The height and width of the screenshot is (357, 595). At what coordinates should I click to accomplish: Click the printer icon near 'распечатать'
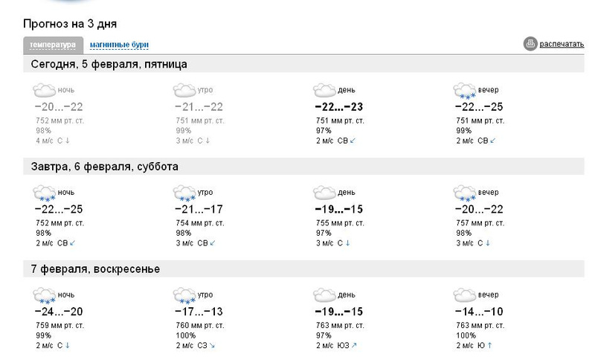(530, 44)
